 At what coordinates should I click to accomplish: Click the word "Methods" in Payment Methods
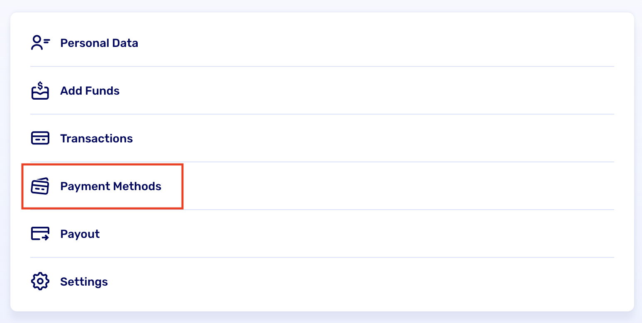click(x=137, y=186)
